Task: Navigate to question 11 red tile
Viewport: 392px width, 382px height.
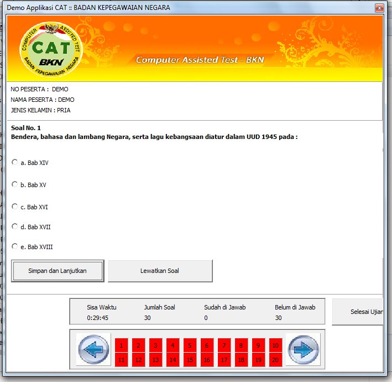Action: (x=122, y=360)
